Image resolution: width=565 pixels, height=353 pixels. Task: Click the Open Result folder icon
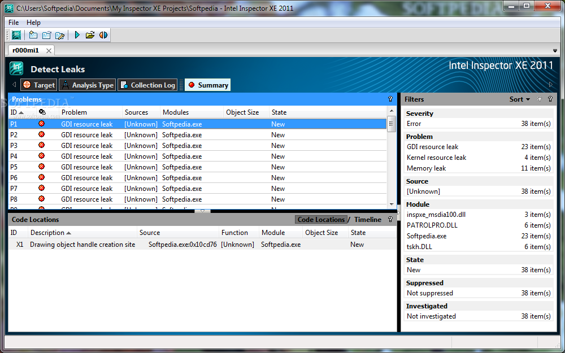tap(90, 35)
